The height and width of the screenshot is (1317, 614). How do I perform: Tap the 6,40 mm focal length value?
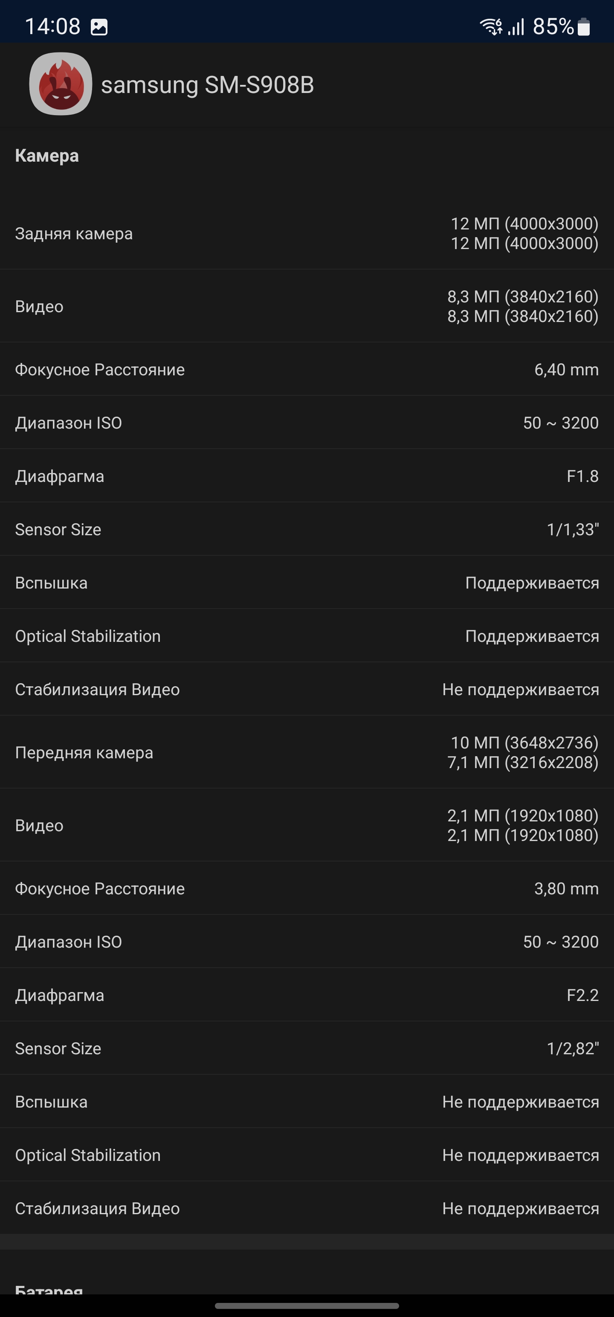click(x=566, y=370)
